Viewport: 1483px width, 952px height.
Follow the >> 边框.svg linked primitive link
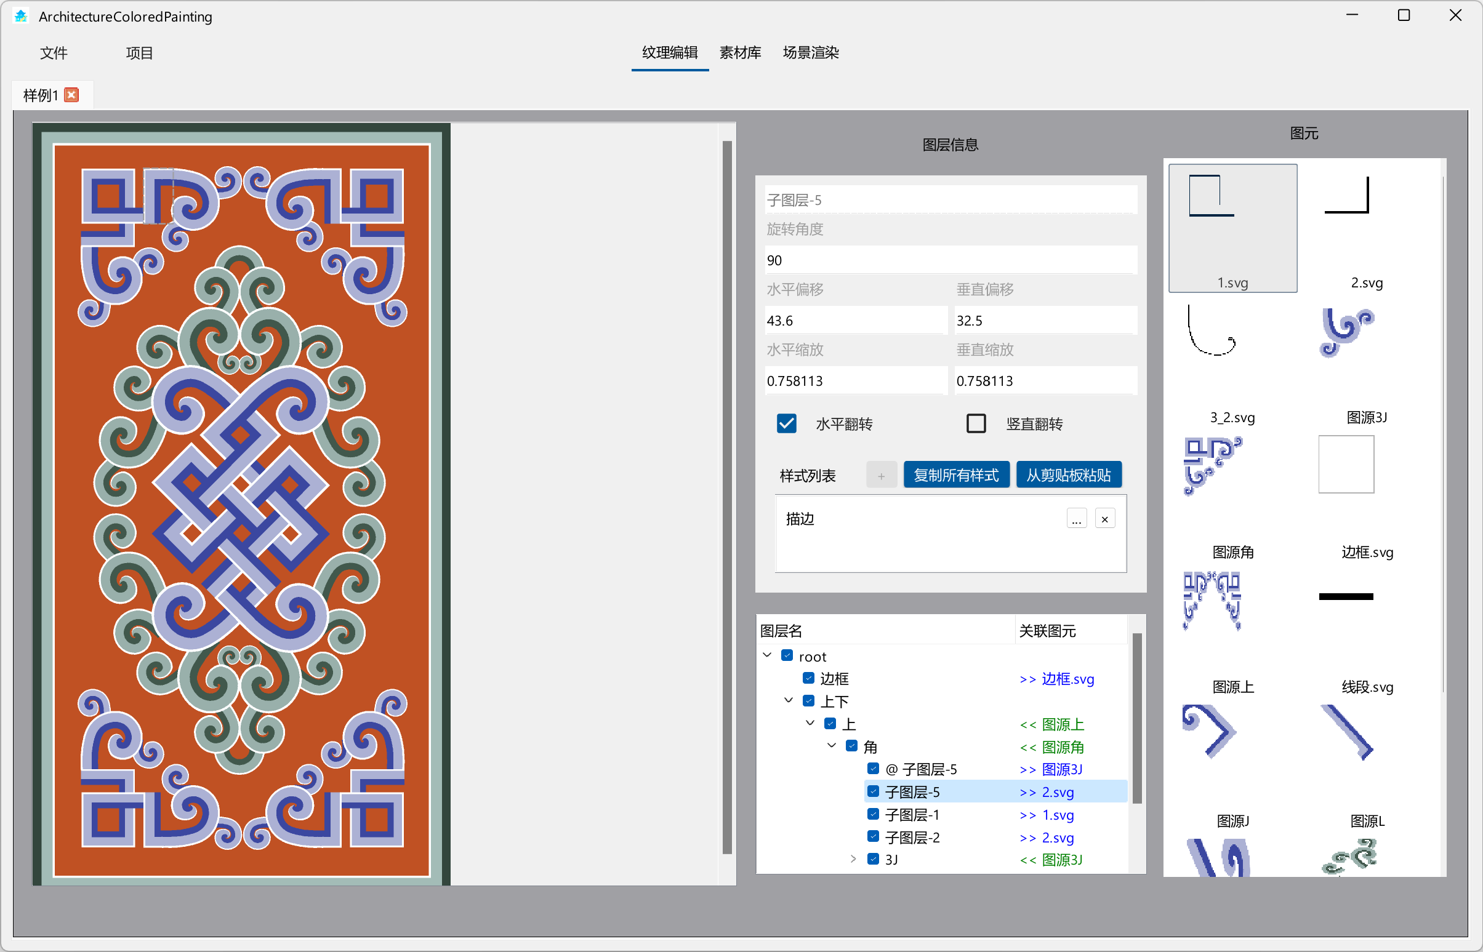point(1056,679)
